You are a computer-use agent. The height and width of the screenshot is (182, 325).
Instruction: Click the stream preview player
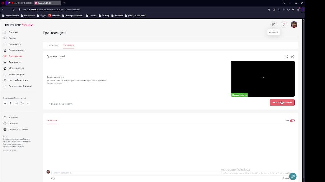263,79
